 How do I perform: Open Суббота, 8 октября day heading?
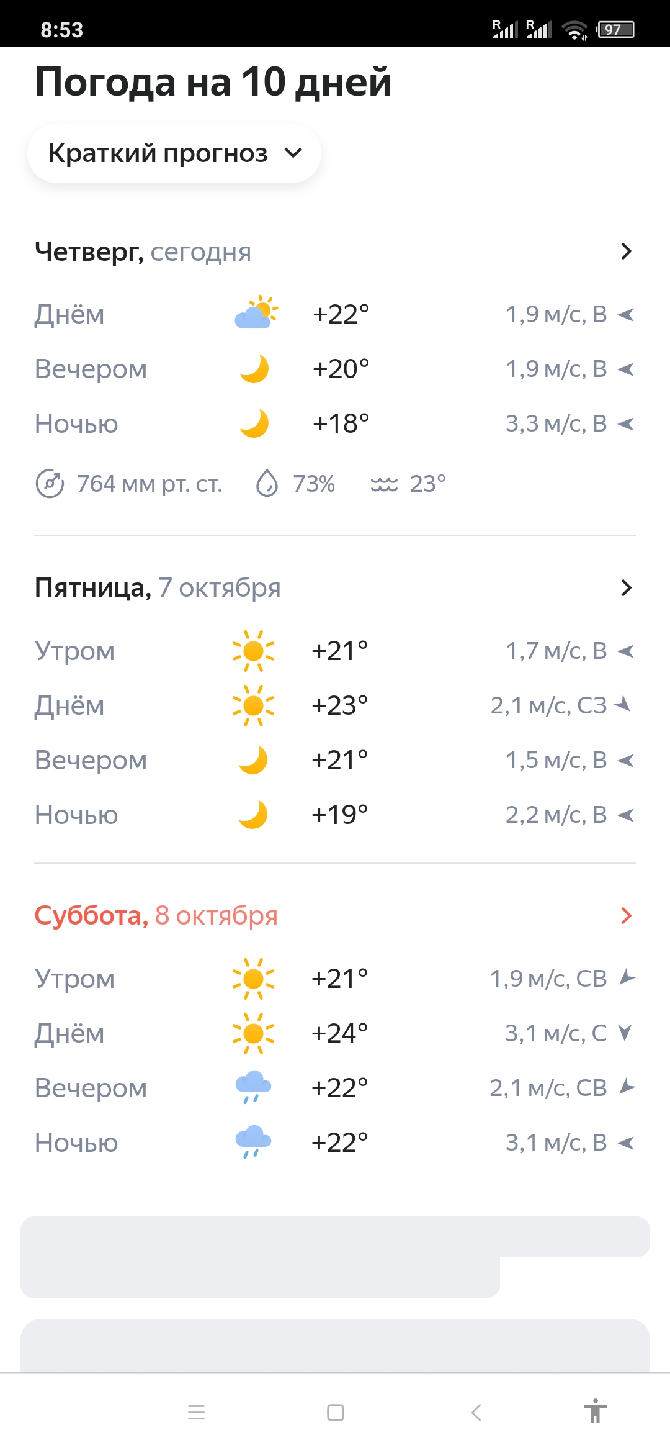(156, 915)
